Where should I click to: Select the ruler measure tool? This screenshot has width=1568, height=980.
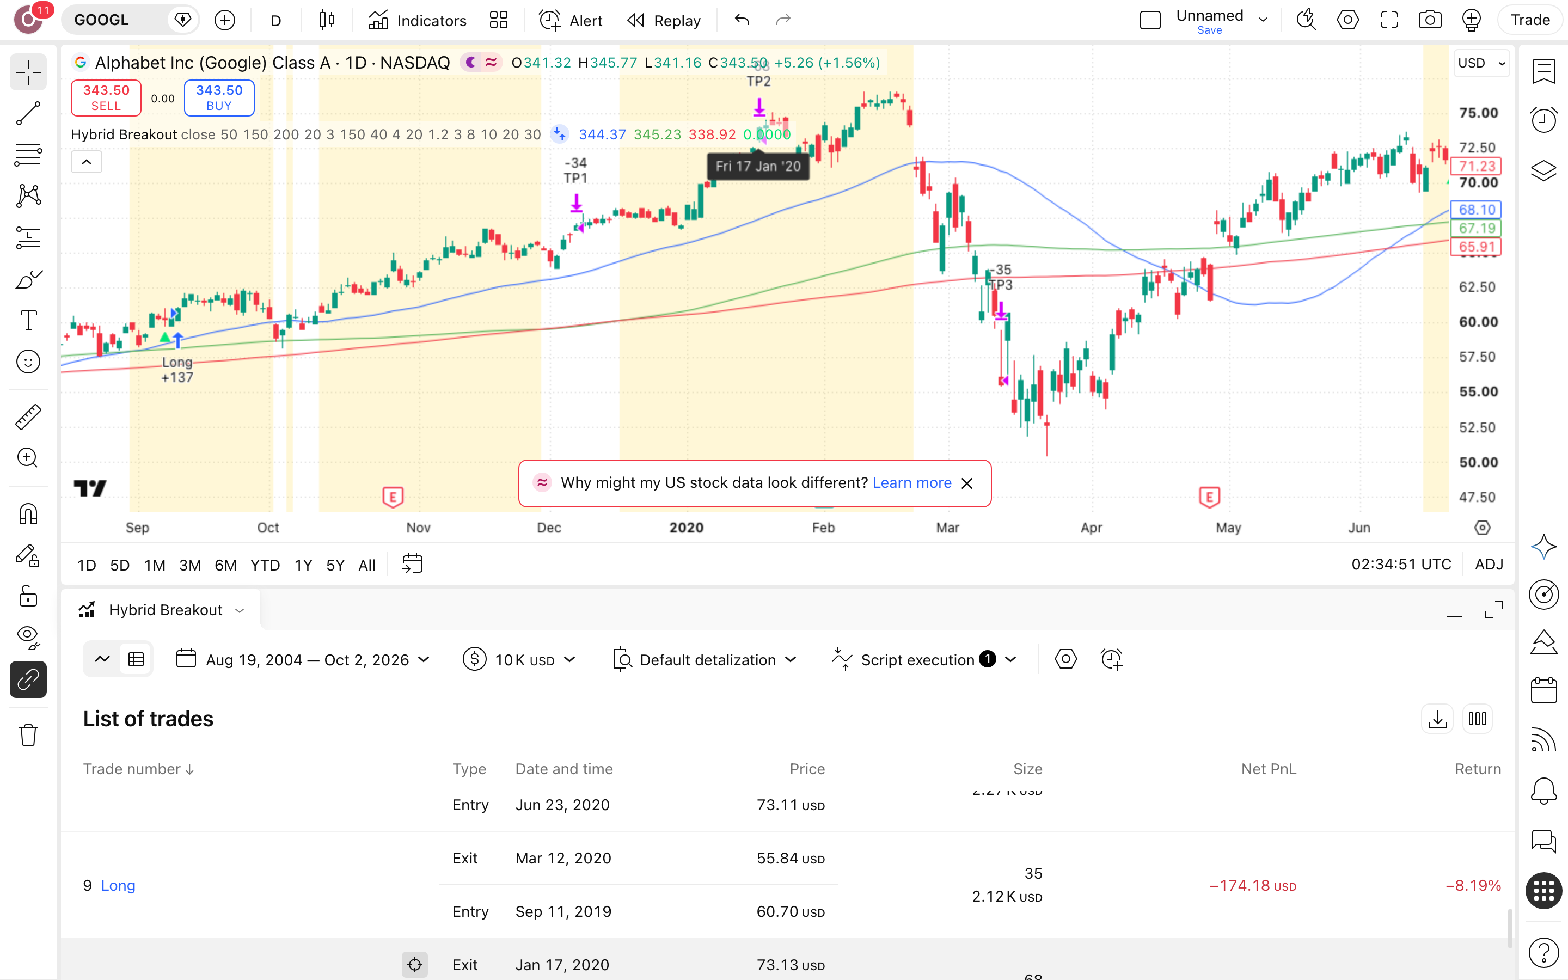(x=28, y=416)
